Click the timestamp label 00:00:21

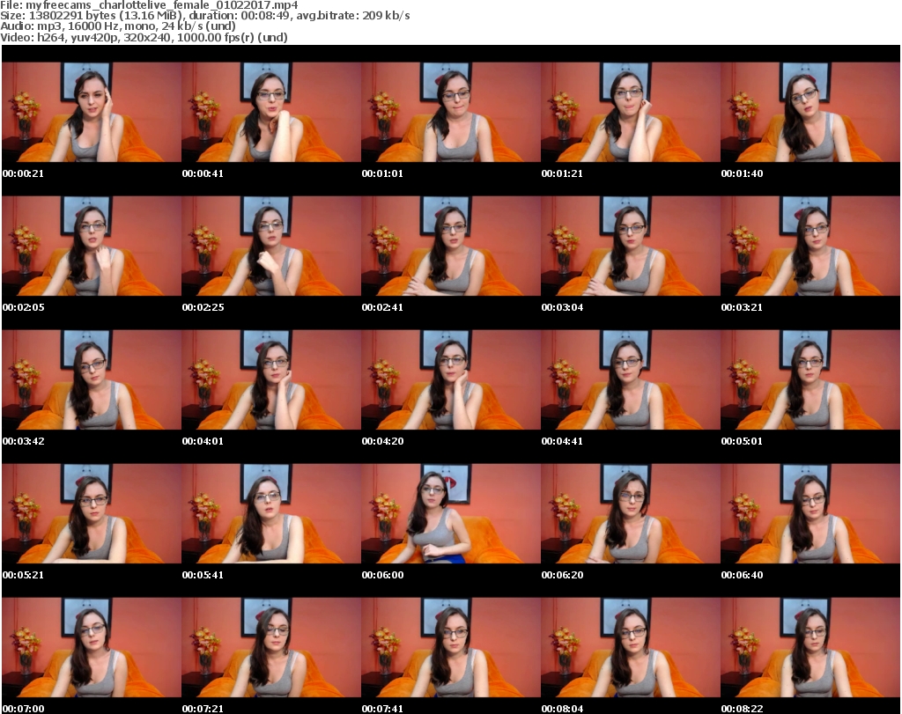coord(23,173)
